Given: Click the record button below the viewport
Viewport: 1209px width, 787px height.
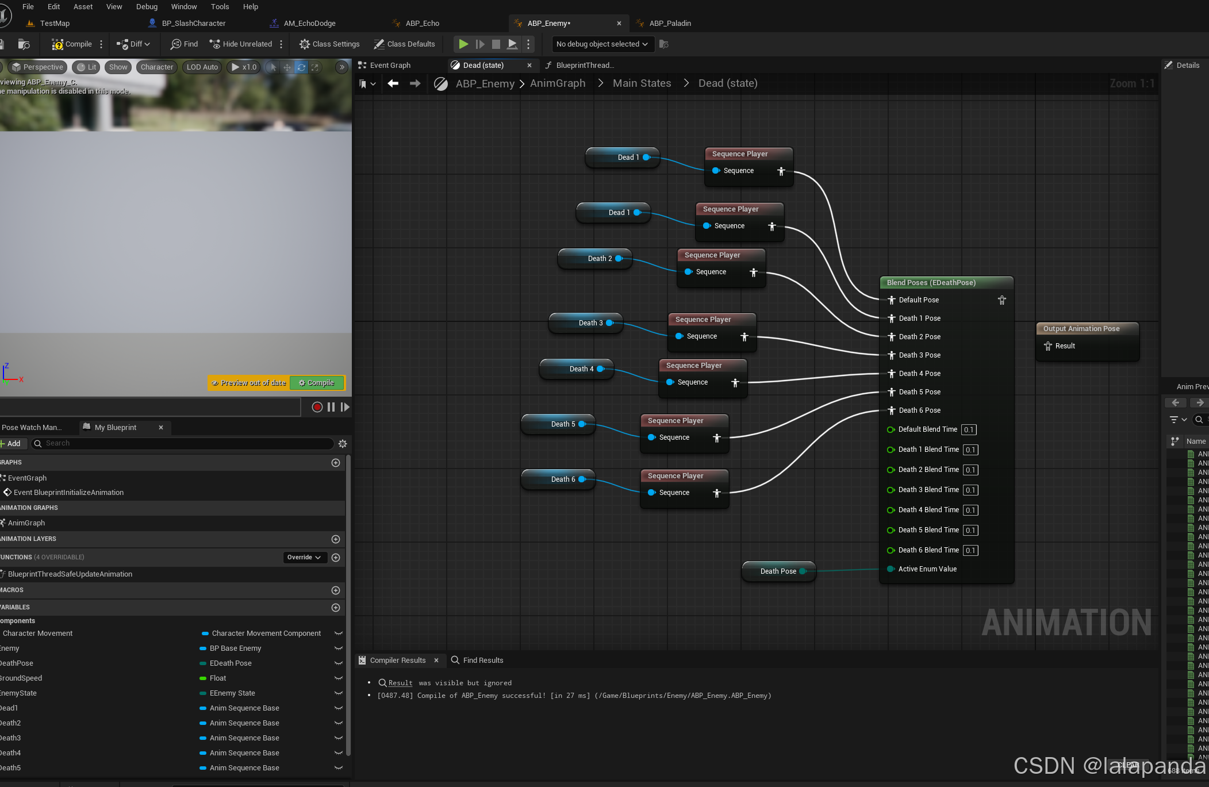Looking at the screenshot, I should (317, 407).
